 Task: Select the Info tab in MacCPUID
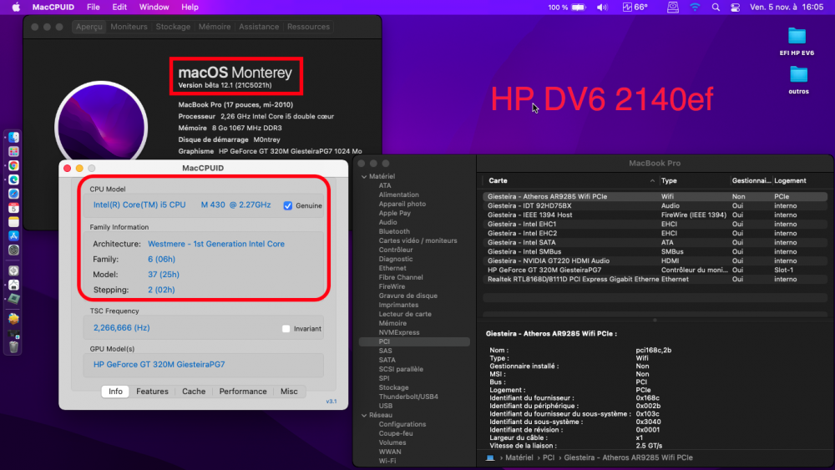tap(115, 392)
